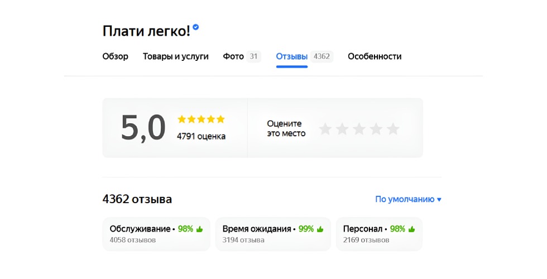The height and width of the screenshot is (279, 547).
Task: Filter reviews by Обслуживание
Action: point(156,234)
